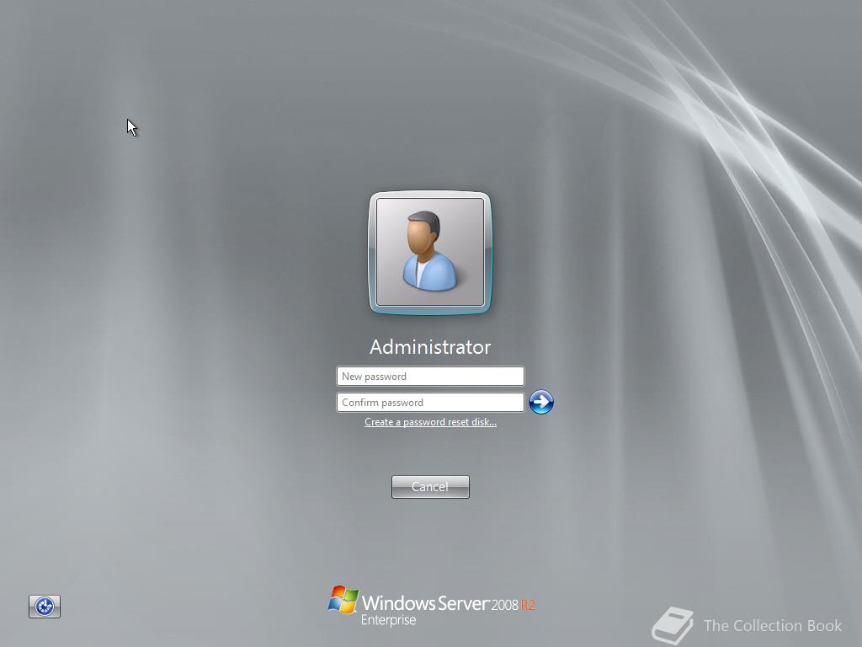Click the Cancel button

point(430,487)
